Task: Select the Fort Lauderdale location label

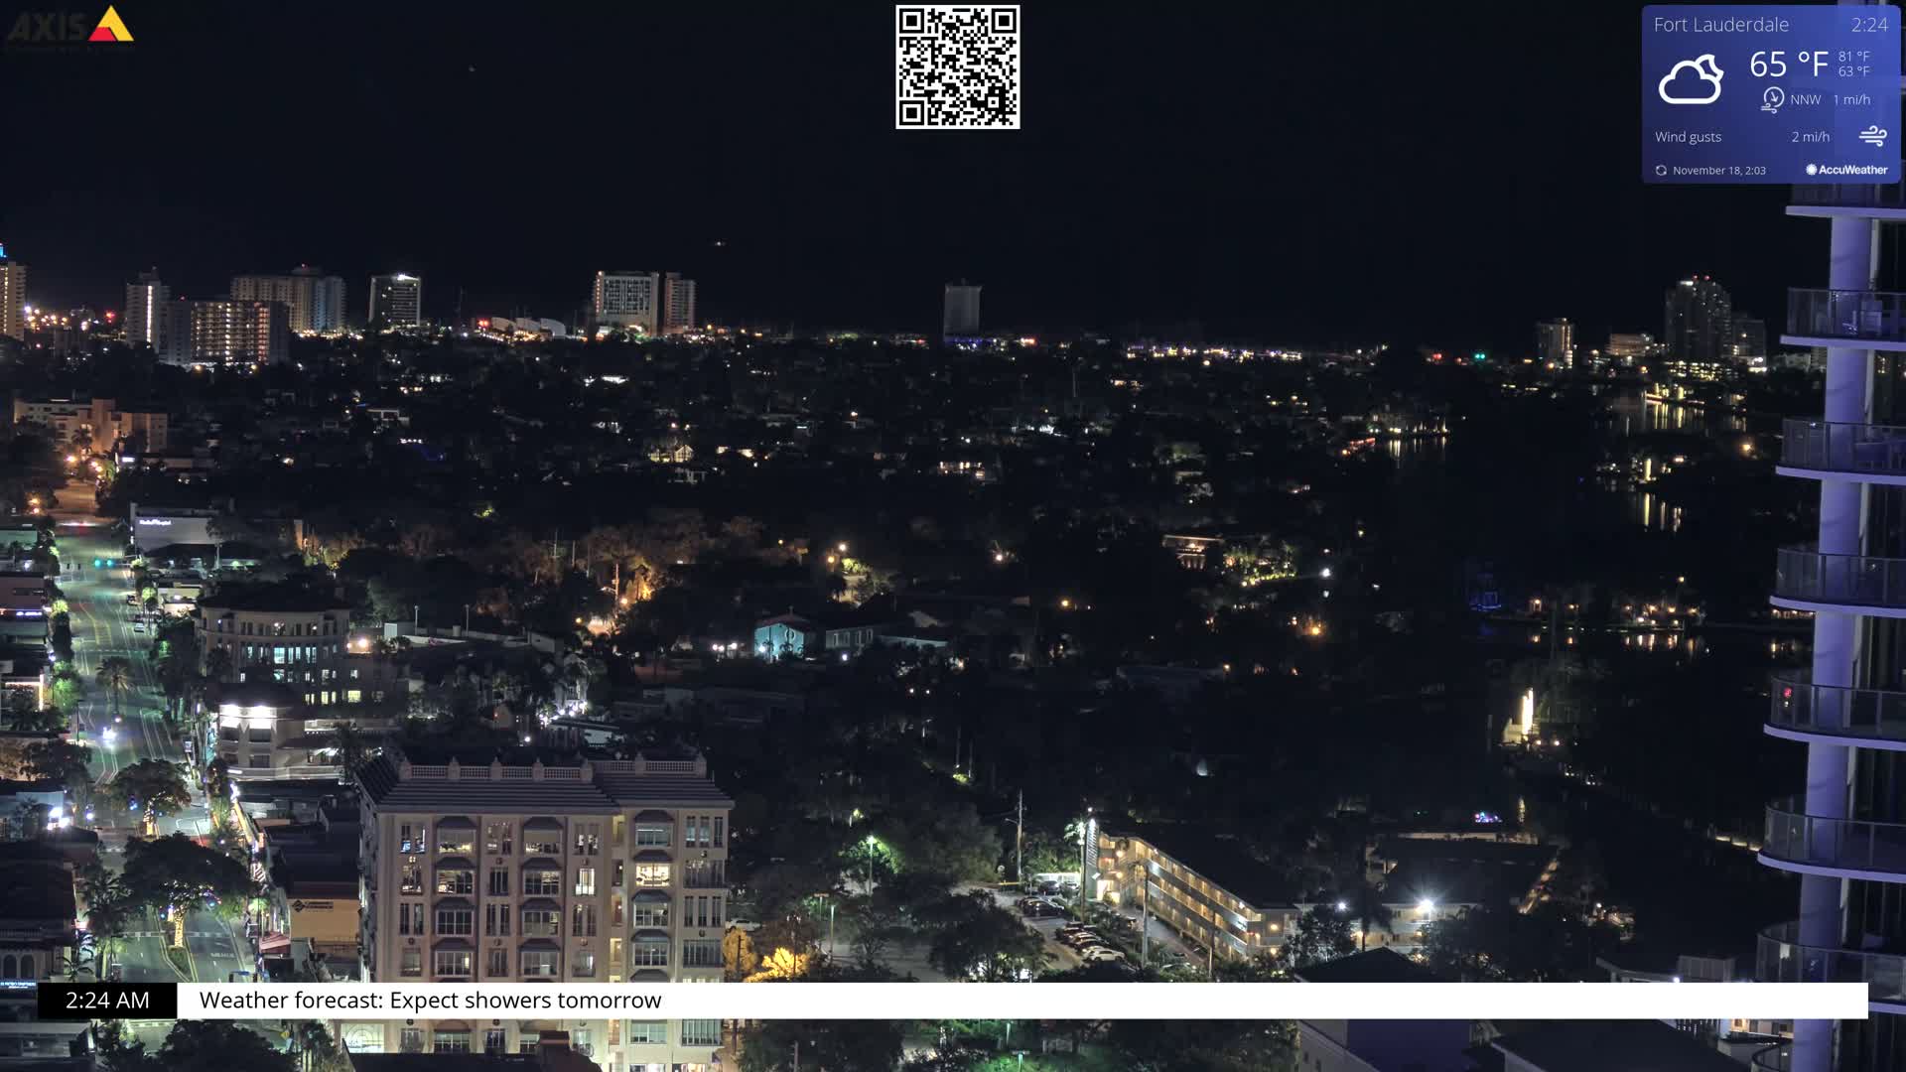Action: click(x=1722, y=25)
